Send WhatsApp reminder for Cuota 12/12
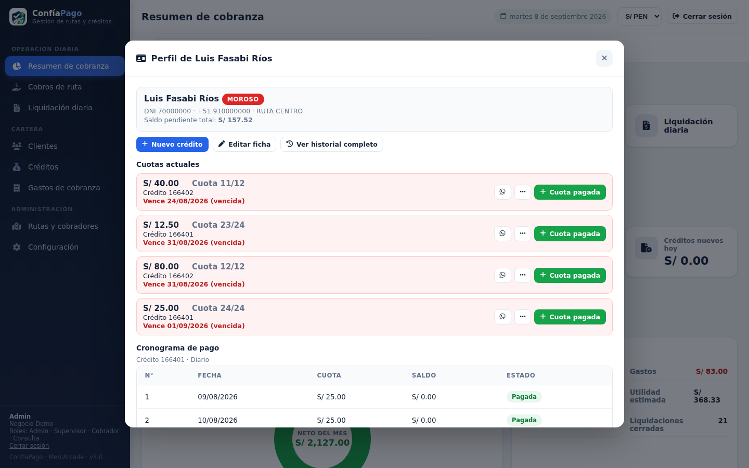749x468 pixels. (x=502, y=275)
